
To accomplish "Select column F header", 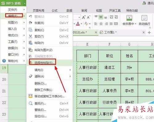I will tap(110, 44).
